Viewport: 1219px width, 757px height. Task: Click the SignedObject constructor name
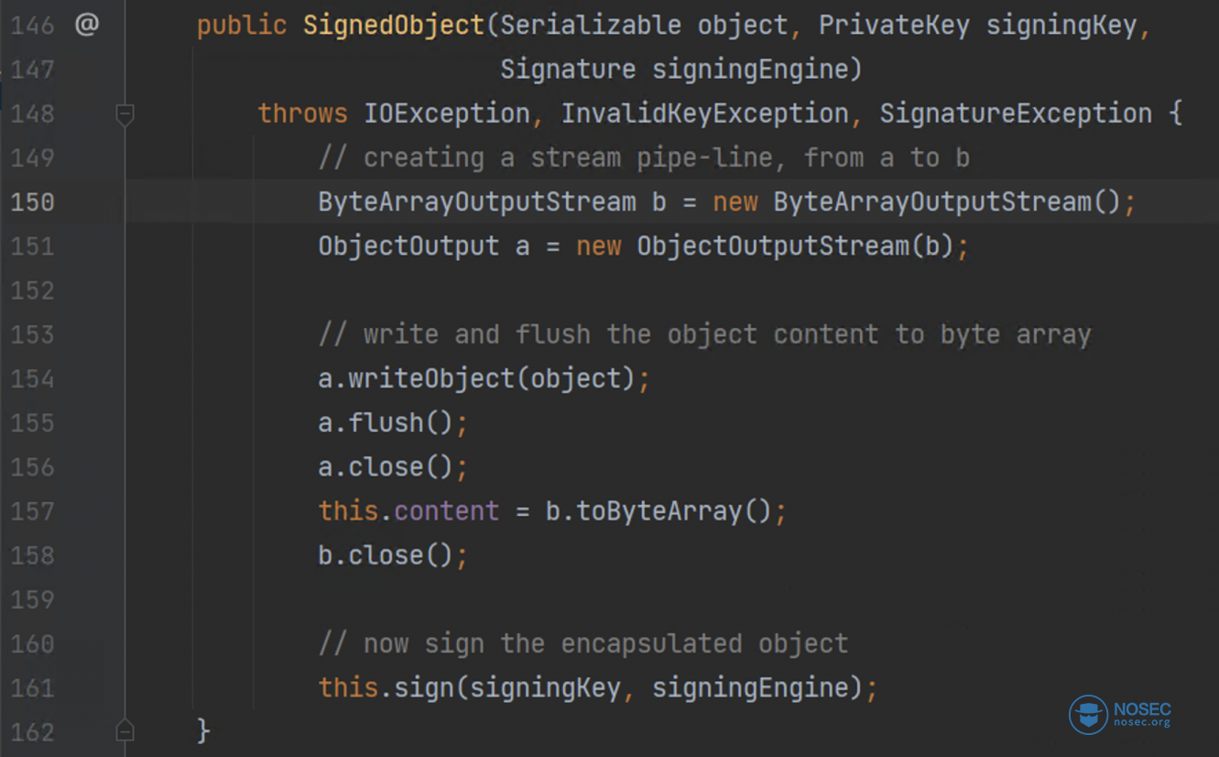(x=394, y=26)
